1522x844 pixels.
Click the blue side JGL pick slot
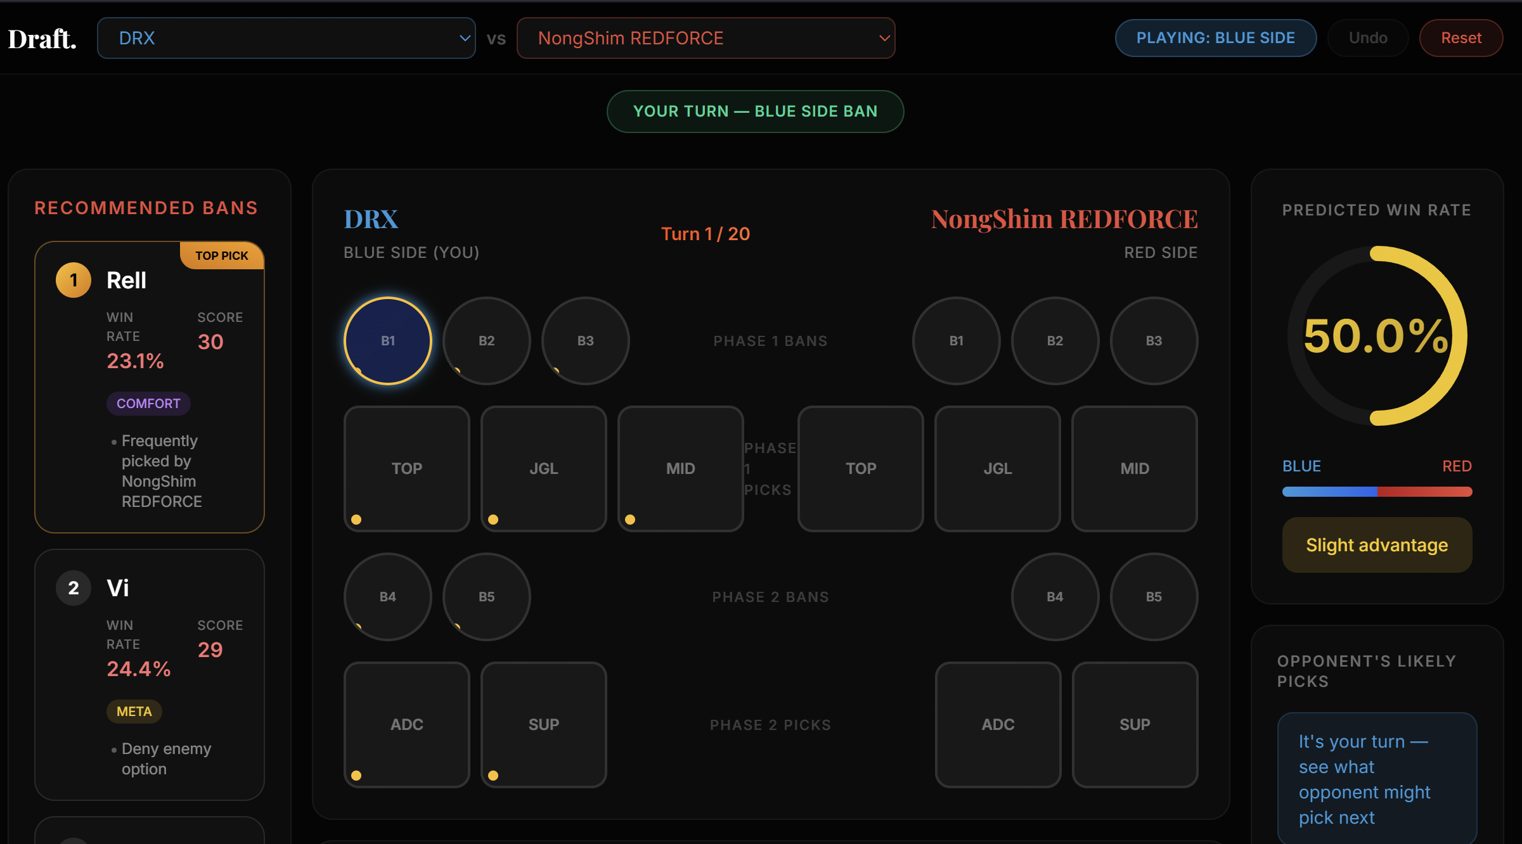[543, 469]
